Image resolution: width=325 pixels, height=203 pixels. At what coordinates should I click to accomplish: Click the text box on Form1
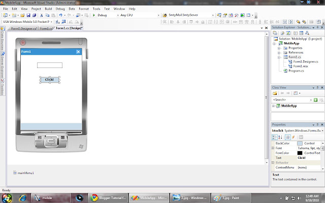(50, 65)
